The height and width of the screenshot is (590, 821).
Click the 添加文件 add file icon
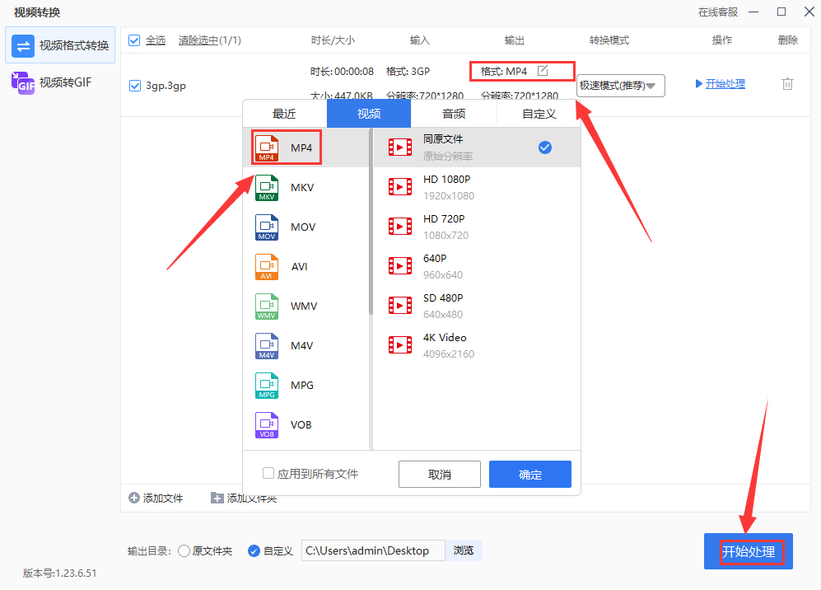133,498
